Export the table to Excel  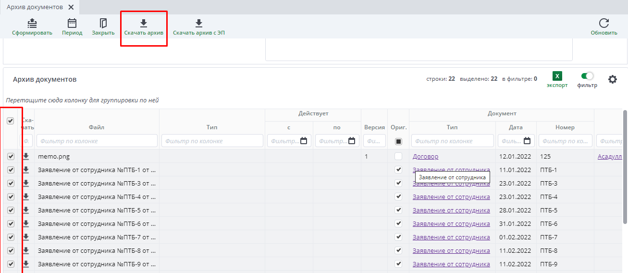(x=557, y=76)
